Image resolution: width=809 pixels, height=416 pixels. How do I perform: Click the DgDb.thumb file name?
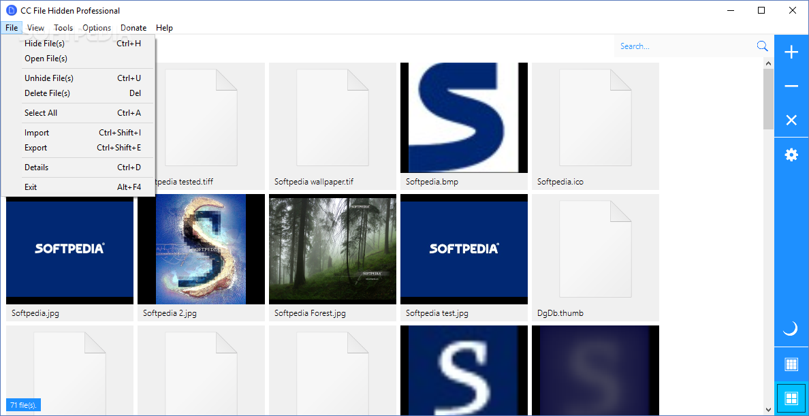tap(560, 313)
